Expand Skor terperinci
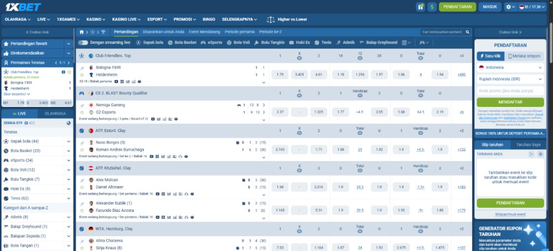 [17, 94]
